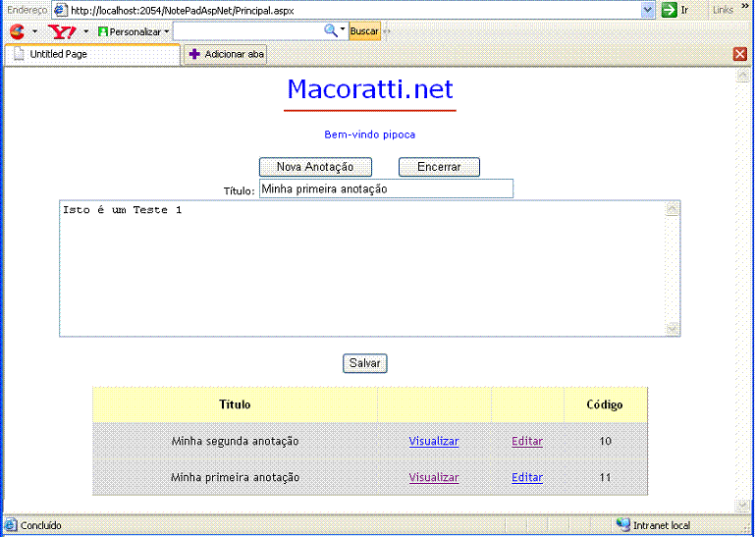This screenshot has width=756, height=537.
Task: Click the Título: field label
Action: (239, 191)
